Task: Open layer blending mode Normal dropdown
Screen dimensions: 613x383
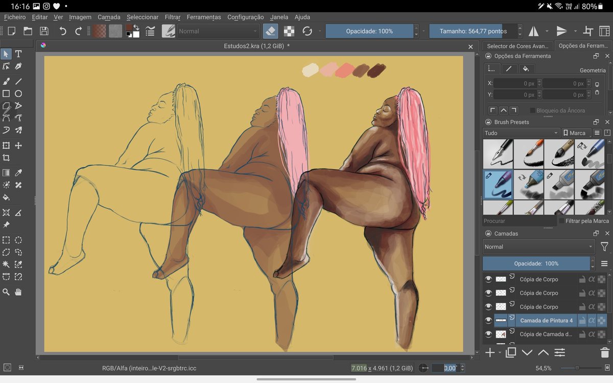Action: click(x=538, y=247)
